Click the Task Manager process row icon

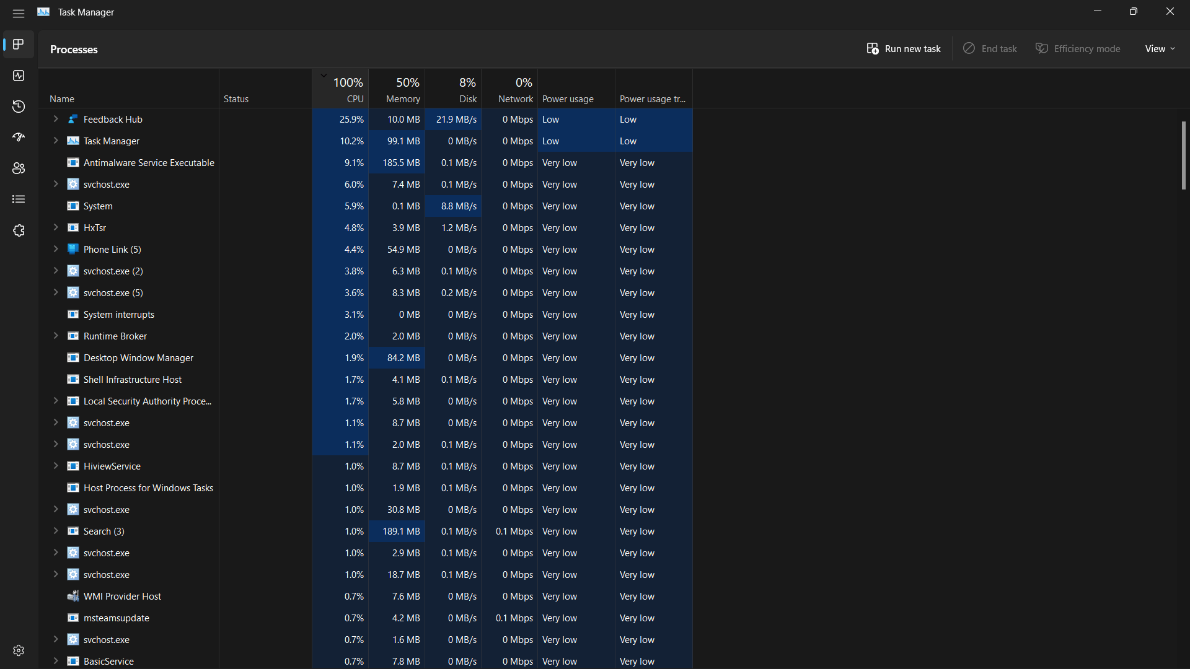[x=73, y=141]
